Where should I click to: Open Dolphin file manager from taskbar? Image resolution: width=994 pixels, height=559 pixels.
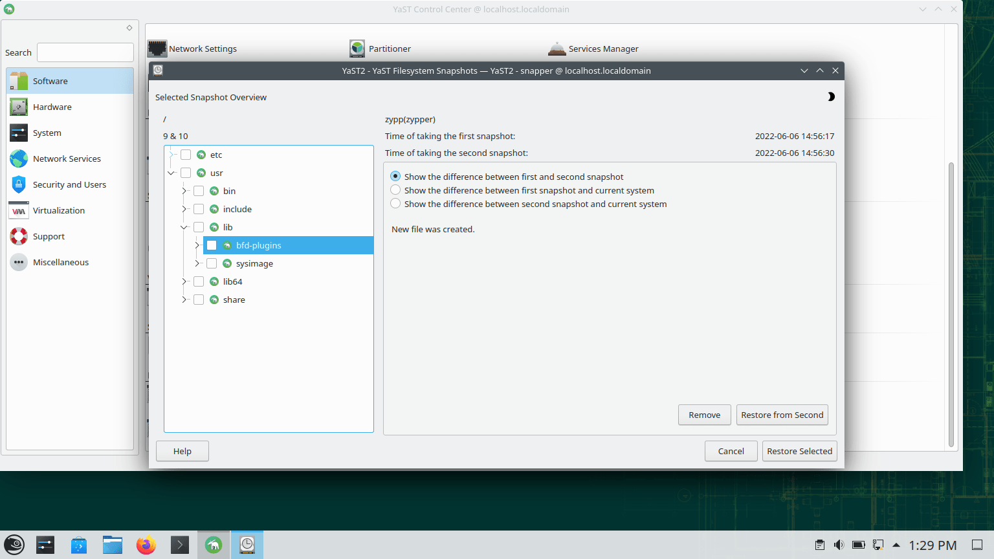(113, 545)
